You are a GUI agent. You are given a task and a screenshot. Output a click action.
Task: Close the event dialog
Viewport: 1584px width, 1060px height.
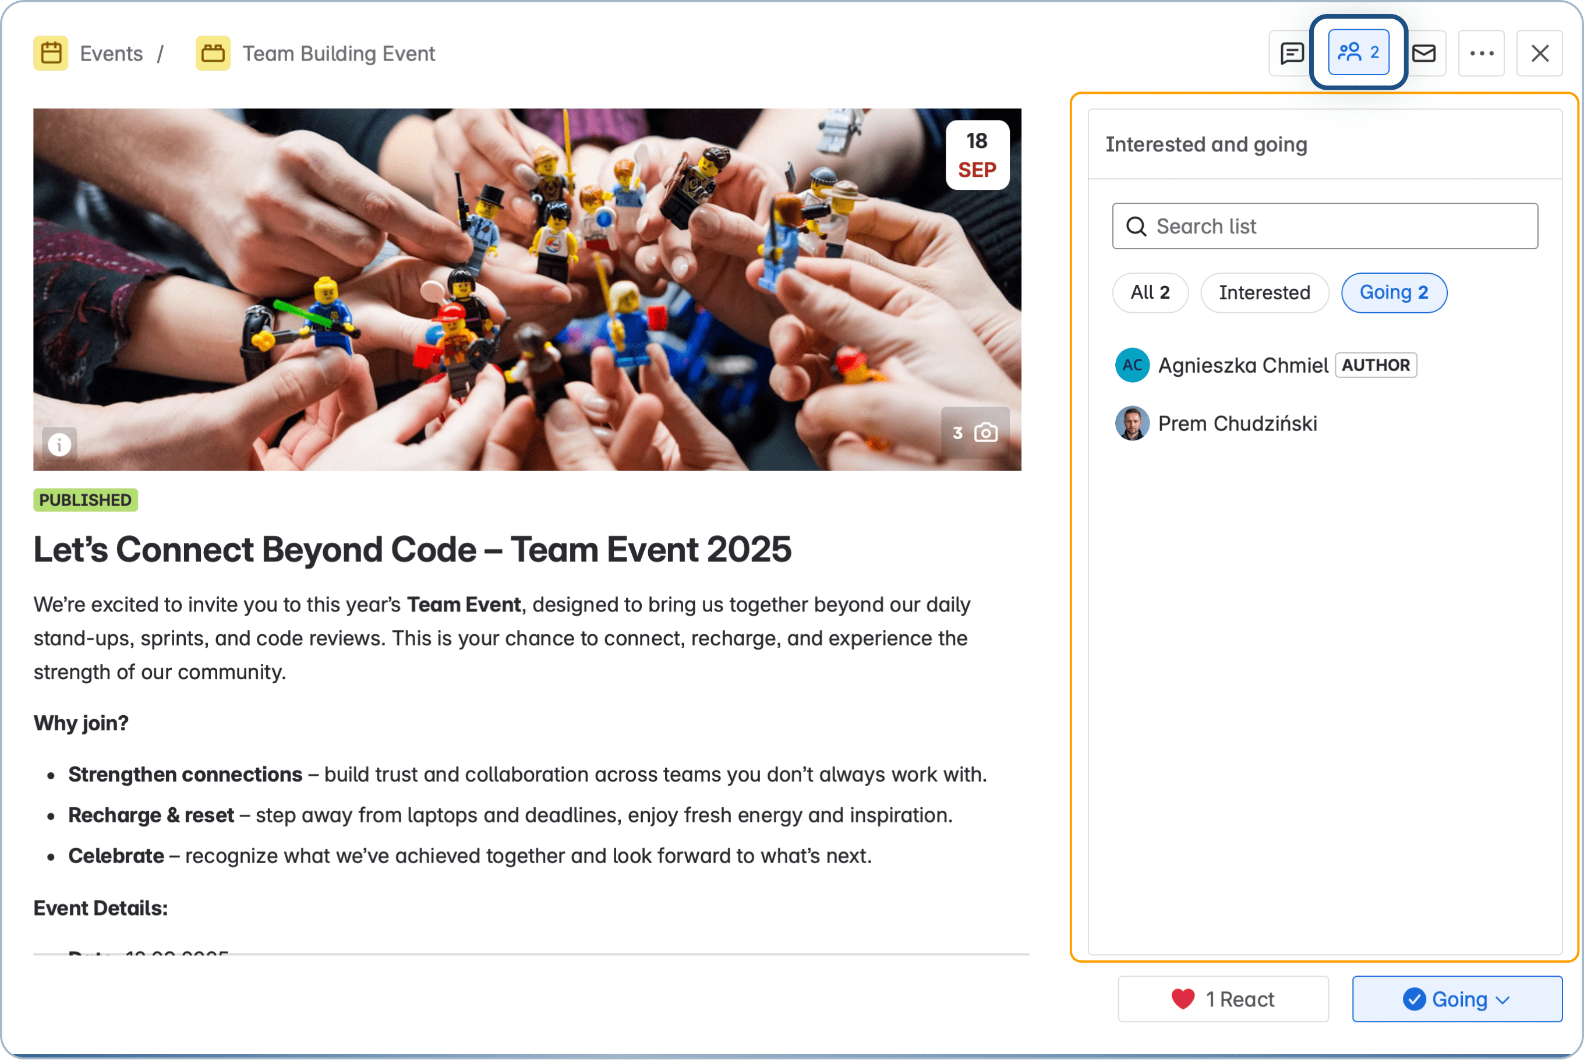coord(1539,54)
